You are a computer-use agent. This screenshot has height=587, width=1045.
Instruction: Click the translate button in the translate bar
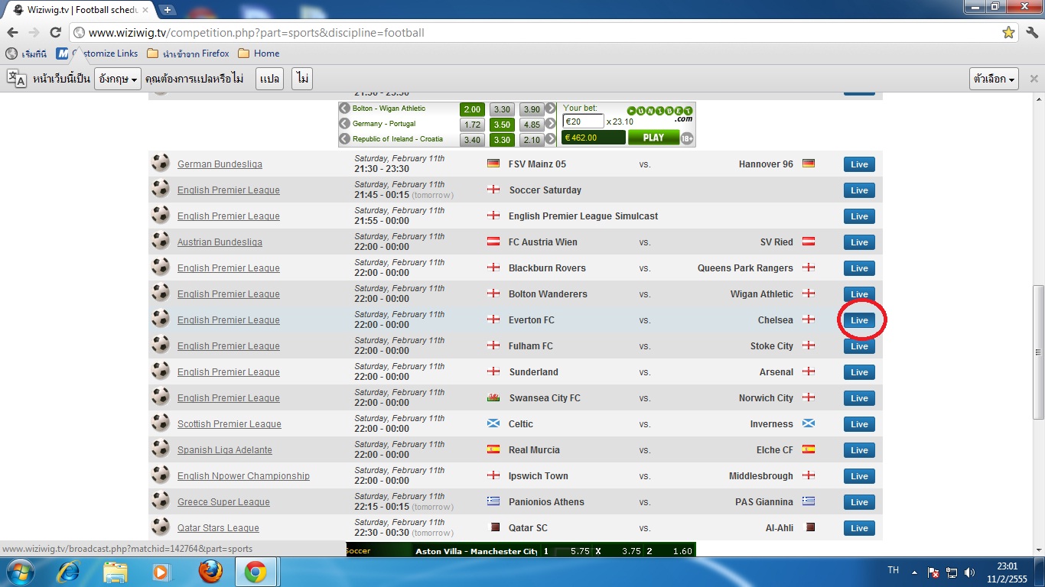click(x=269, y=79)
